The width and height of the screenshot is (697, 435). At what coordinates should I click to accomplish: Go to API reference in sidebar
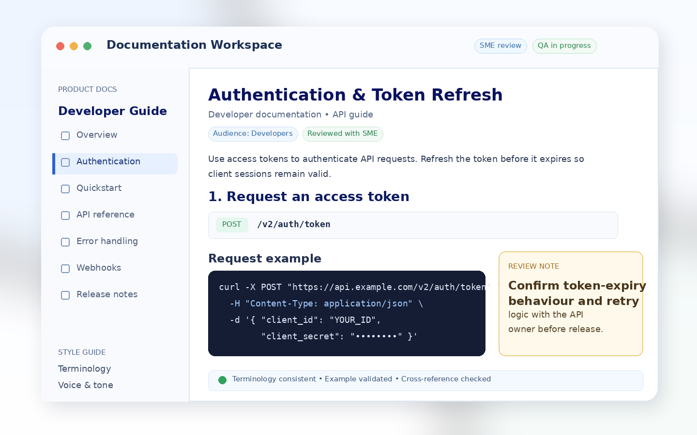pyautogui.click(x=106, y=215)
